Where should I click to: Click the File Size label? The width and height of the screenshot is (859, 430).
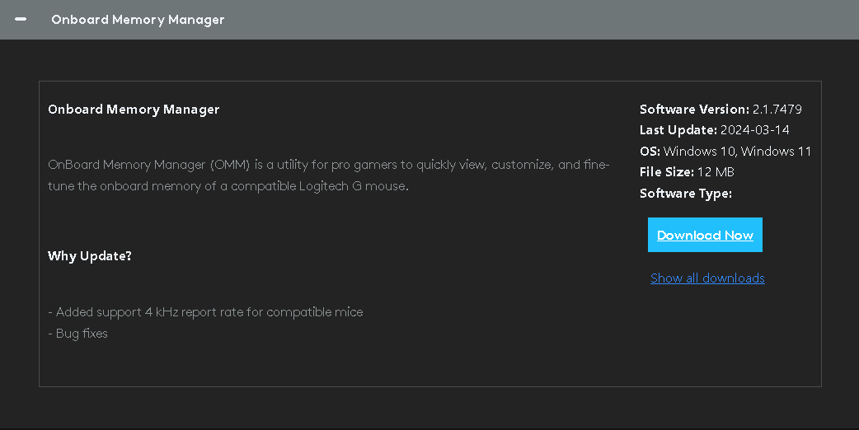coord(667,172)
